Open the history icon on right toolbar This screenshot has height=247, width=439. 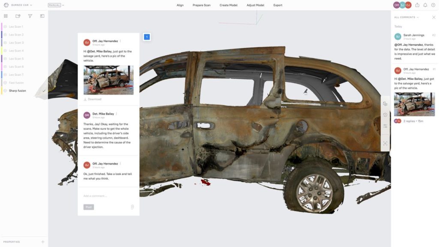coord(385,115)
